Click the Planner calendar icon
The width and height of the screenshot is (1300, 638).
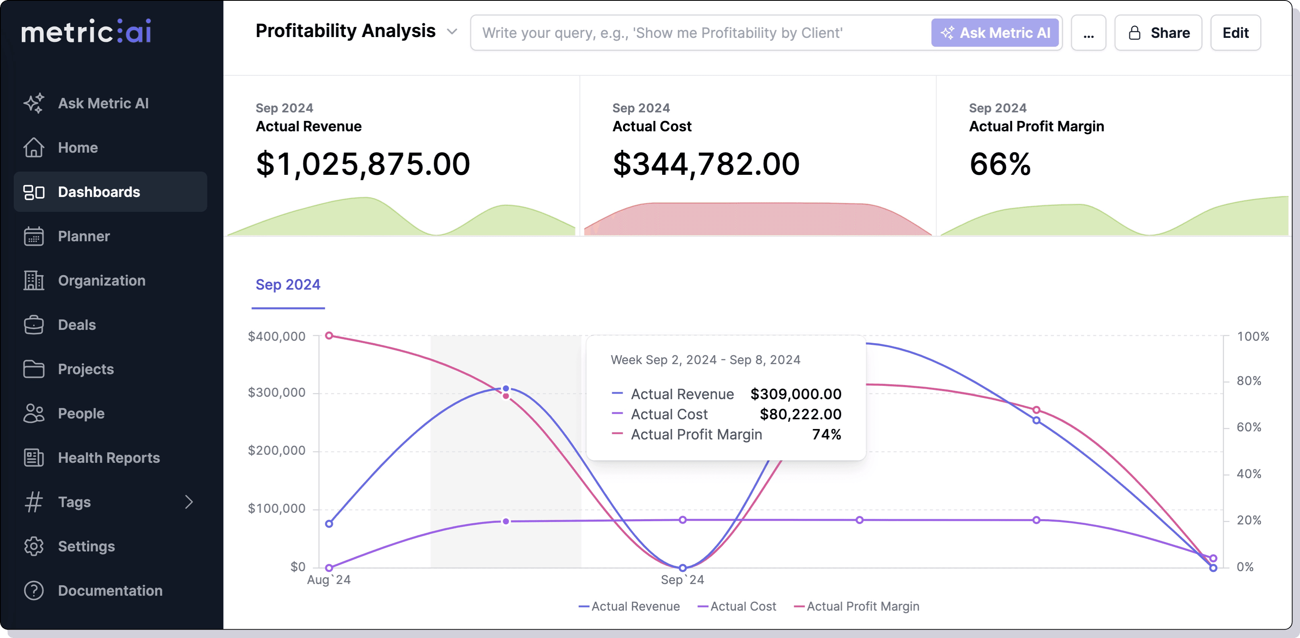[x=34, y=236]
